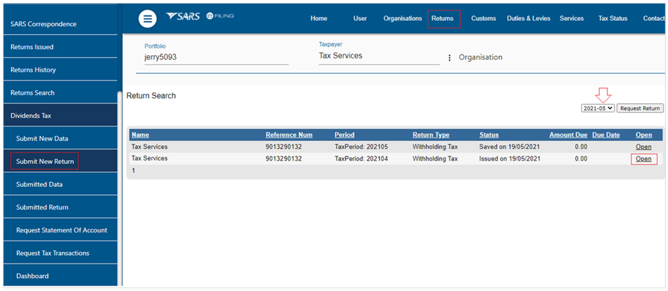Click the Portfolio field jerry5093
The image size is (668, 291).
216,57
